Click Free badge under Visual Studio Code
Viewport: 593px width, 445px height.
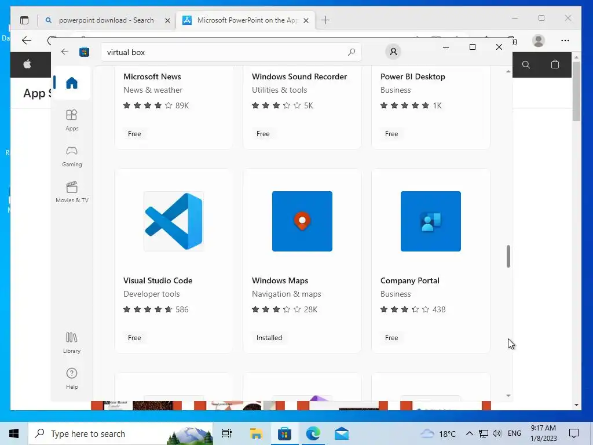coord(134,338)
